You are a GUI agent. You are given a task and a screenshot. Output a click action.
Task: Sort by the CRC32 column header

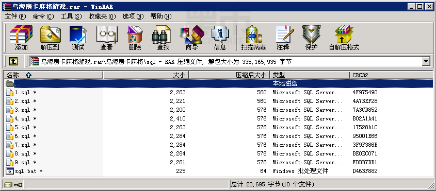coord(391,75)
